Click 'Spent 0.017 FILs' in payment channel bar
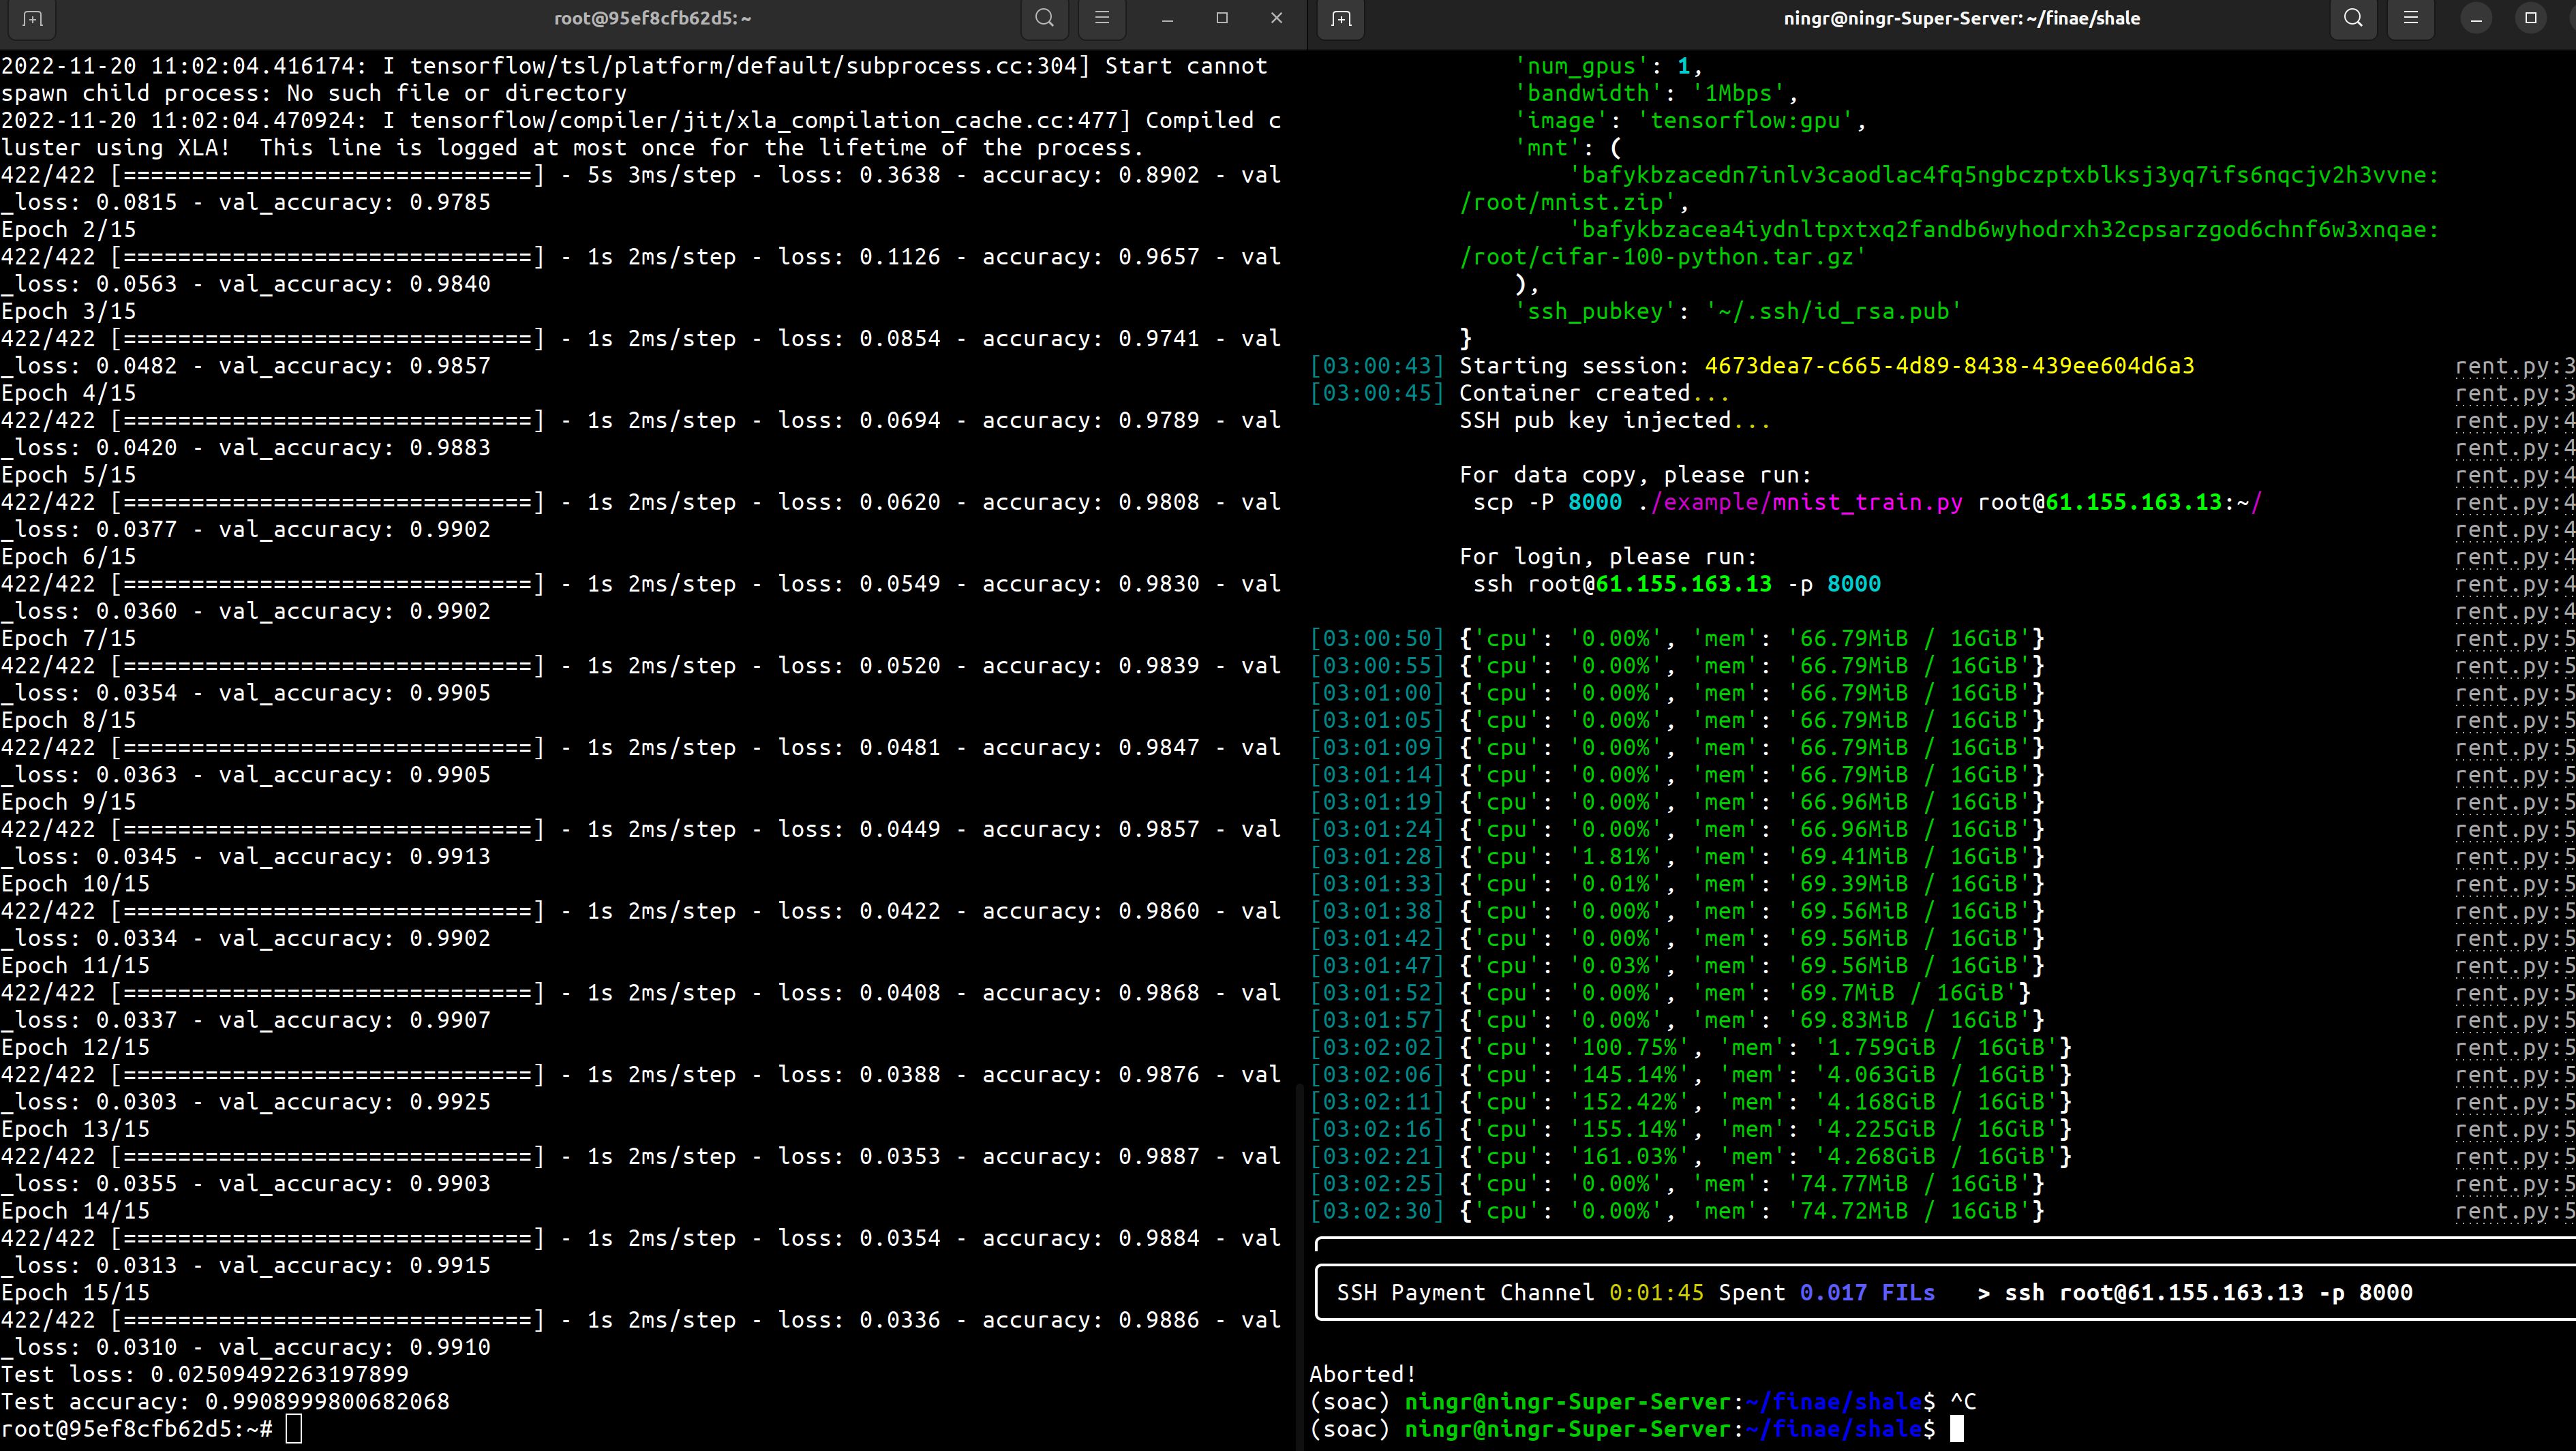The height and width of the screenshot is (1451, 2576). click(1826, 1292)
